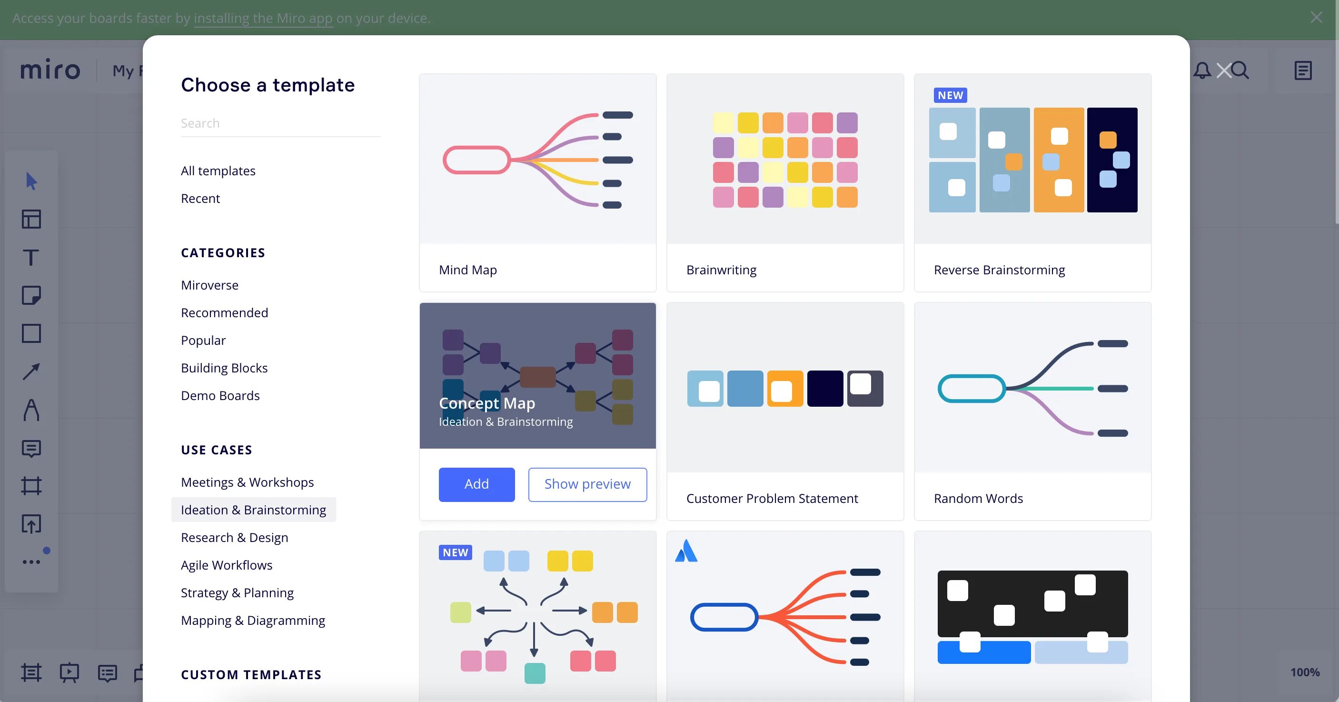Choose the Brainwriting template thumbnail

click(x=785, y=160)
